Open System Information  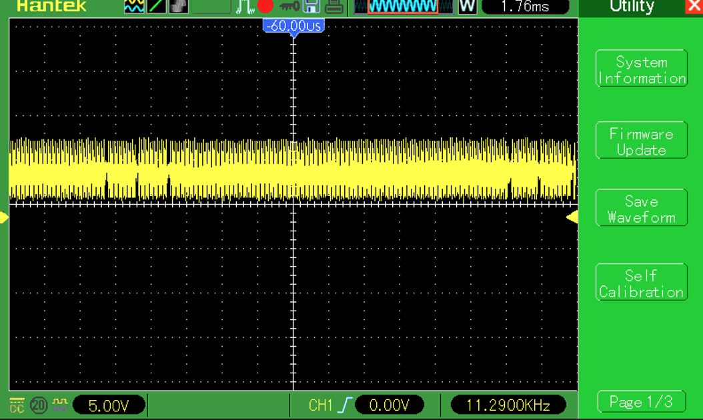point(641,70)
